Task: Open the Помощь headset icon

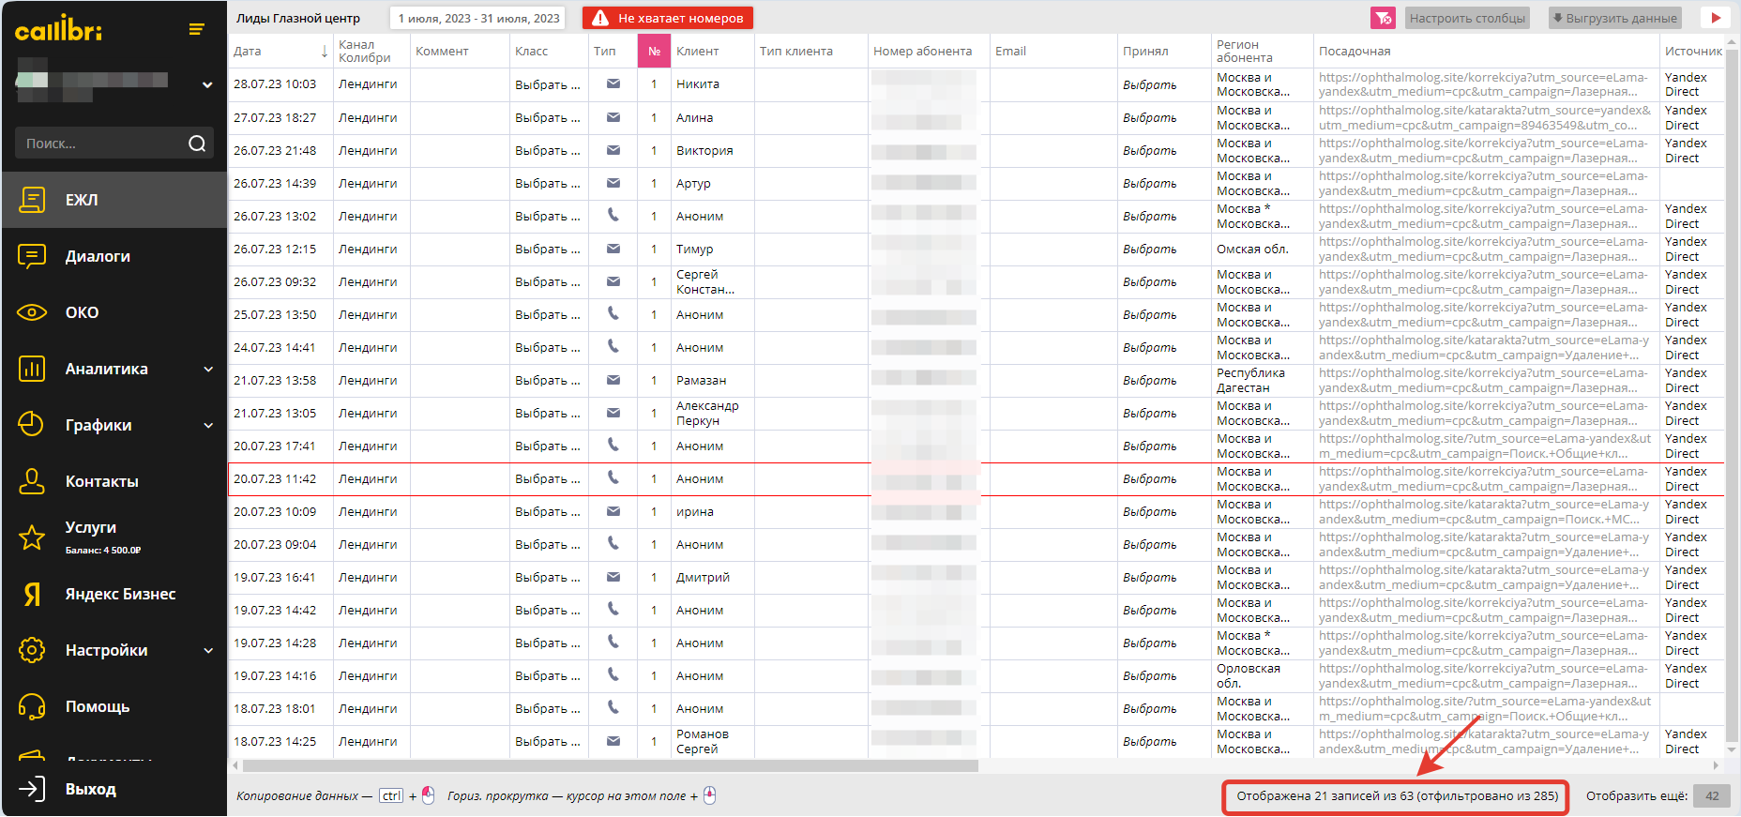Action: pyautogui.click(x=32, y=706)
